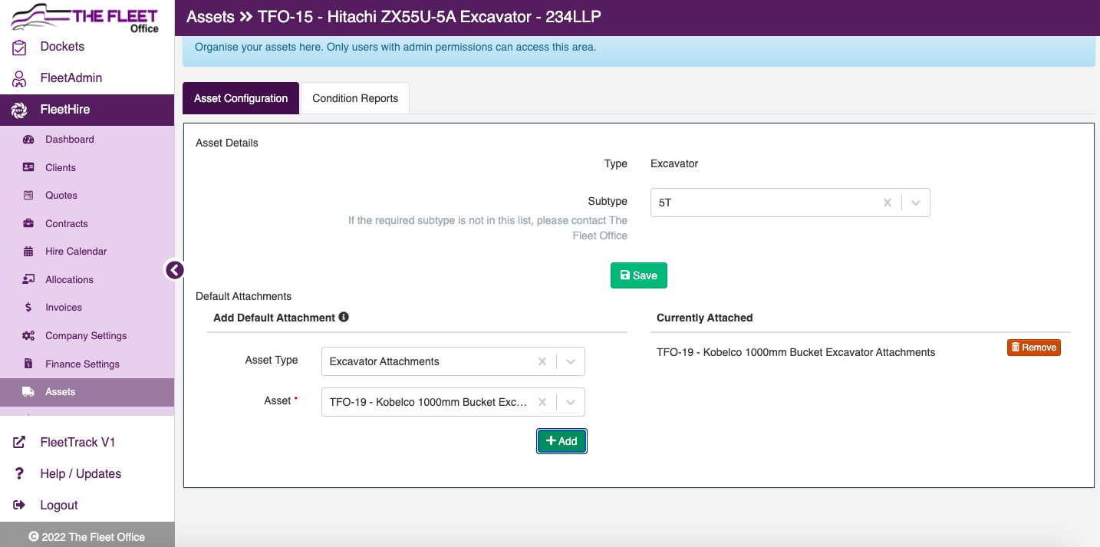Open the Asset Type dropdown arrow

pos(571,361)
